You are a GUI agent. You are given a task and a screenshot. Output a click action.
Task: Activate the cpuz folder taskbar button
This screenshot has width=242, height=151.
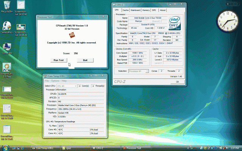pos(76,148)
